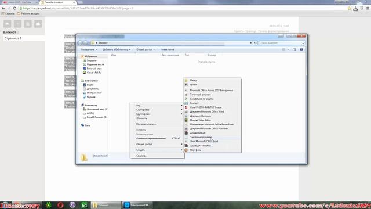Open Загрузки in navigation pane
This screenshot has height=209, width=371.
point(92,60)
